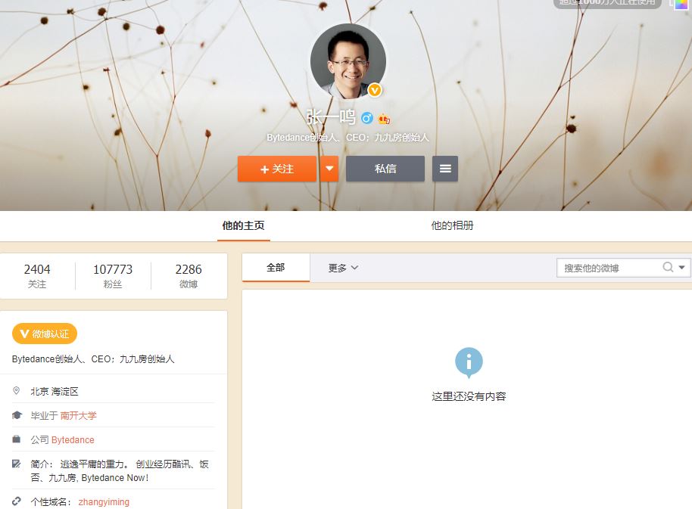Viewport: 692px width, 509px height.
Task: Click inside the 搜索他的微博 search field
Action: pyautogui.click(x=613, y=267)
